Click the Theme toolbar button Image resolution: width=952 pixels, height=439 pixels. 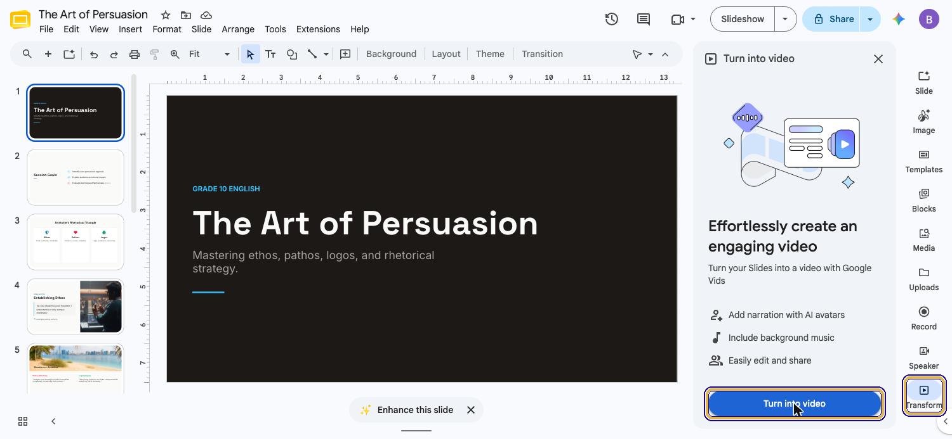(x=490, y=54)
